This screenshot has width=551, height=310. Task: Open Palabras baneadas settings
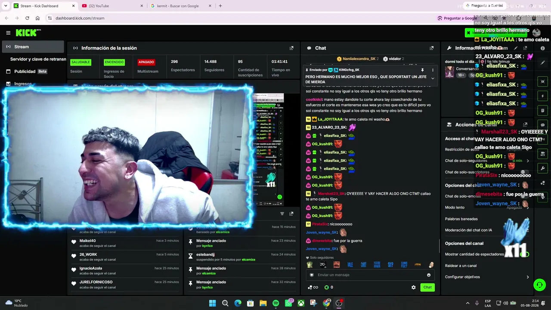coord(487,219)
